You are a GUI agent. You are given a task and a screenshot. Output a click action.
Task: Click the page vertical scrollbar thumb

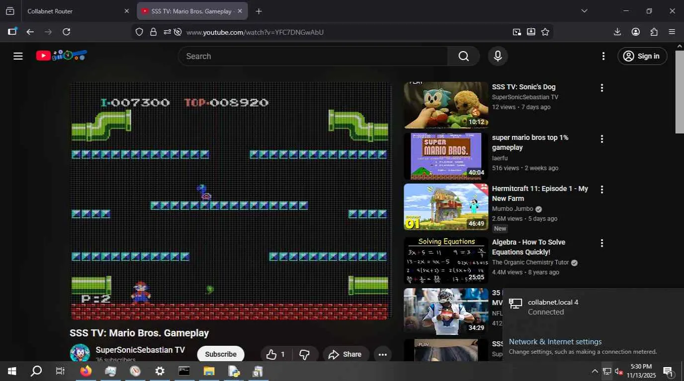(x=680, y=92)
